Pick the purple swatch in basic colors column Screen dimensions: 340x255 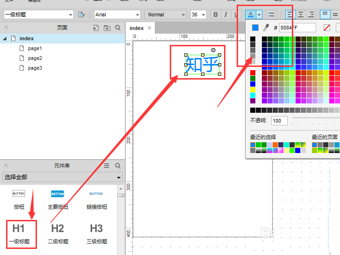(x=253, y=101)
